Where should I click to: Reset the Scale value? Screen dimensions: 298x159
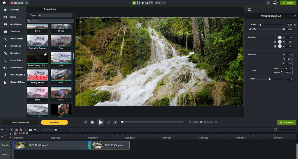coord(295,25)
